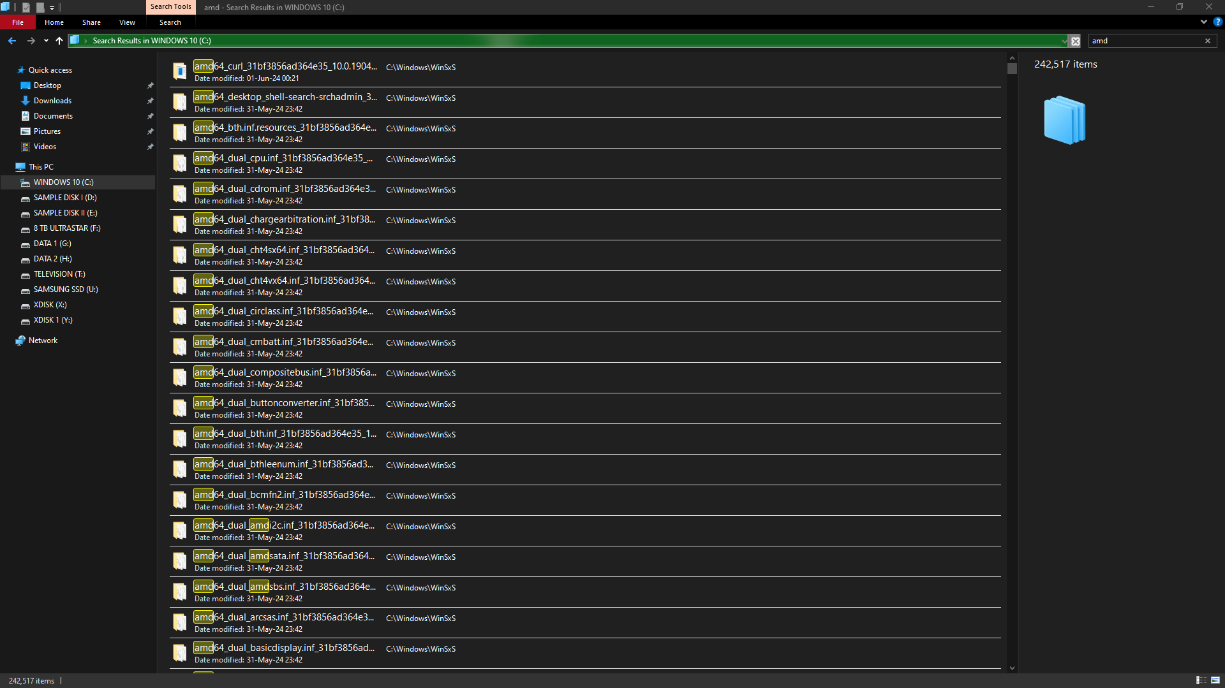Click the folder icon for amd64_dual_cht4sx64.inf

[x=180, y=255]
